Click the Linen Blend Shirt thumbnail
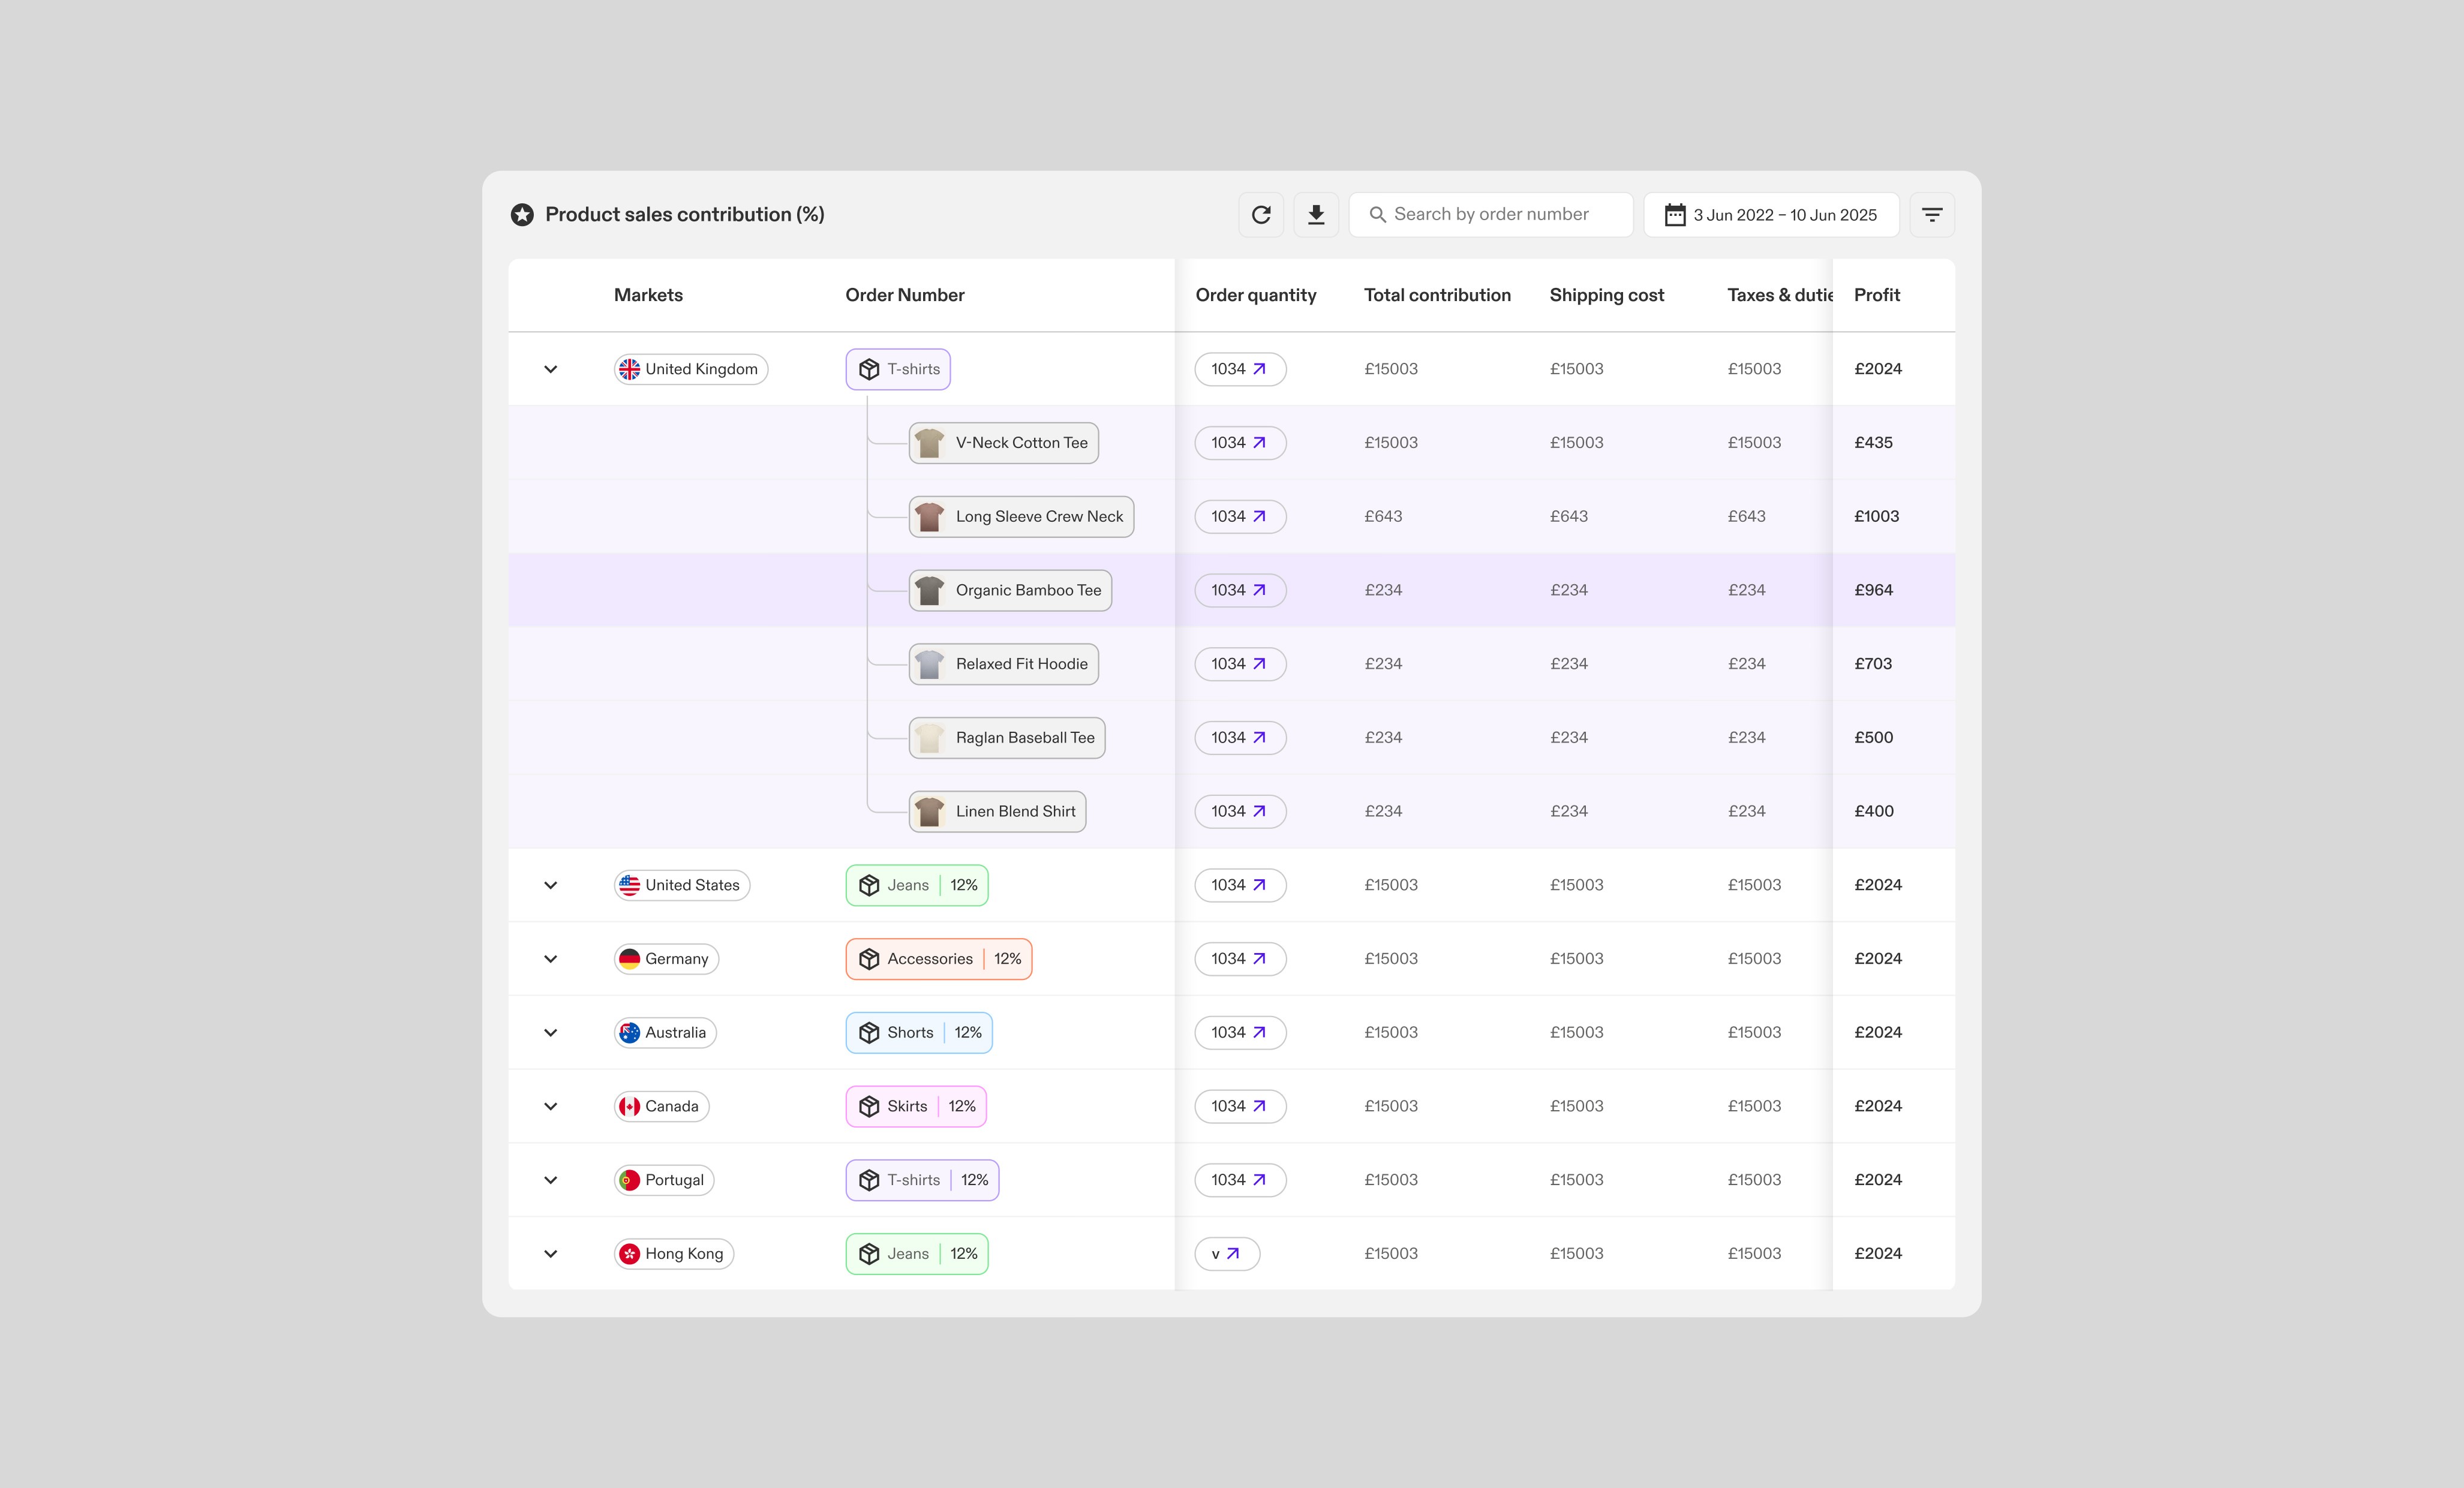 point(929,812)
